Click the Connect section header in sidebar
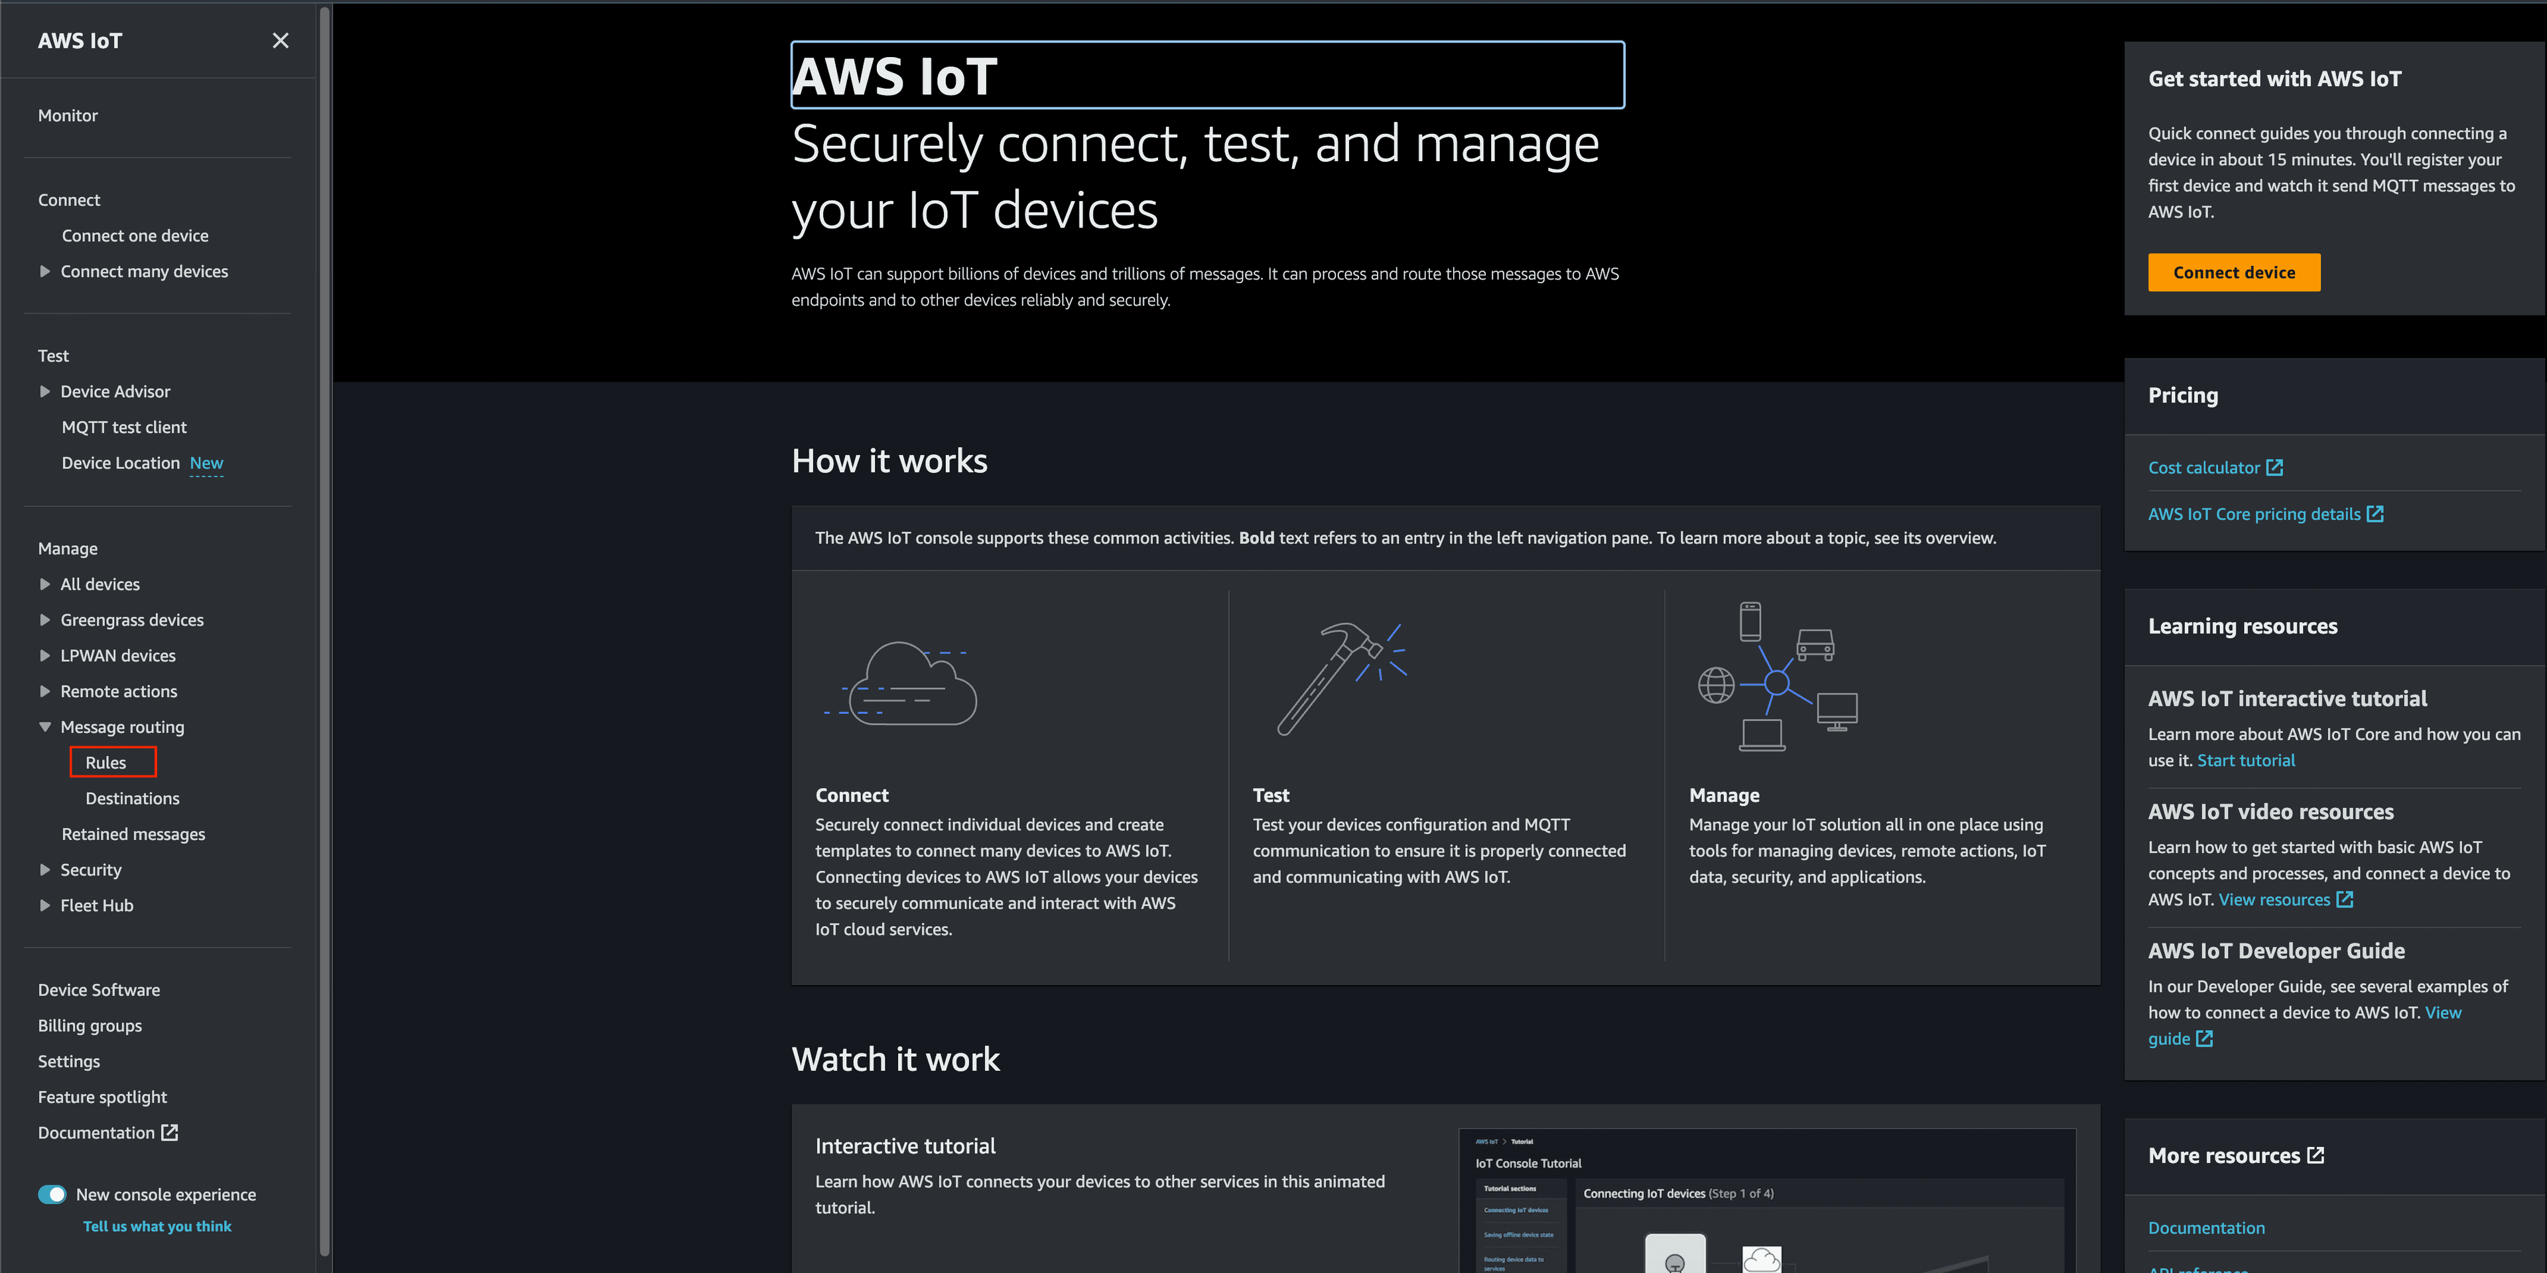Viewport: 2547px width, 1273px height. tap(69, 200)
